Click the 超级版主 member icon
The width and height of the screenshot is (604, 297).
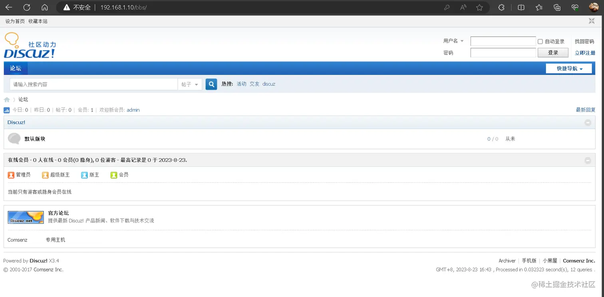[45, 175]
